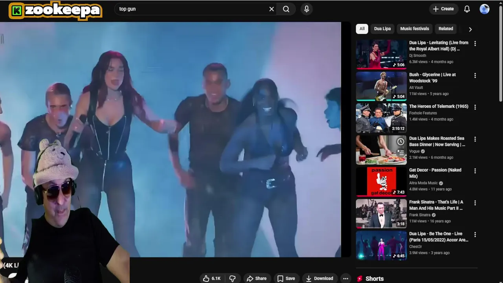Click the zookeepa logo
The image size is (503, 283).
55,10
